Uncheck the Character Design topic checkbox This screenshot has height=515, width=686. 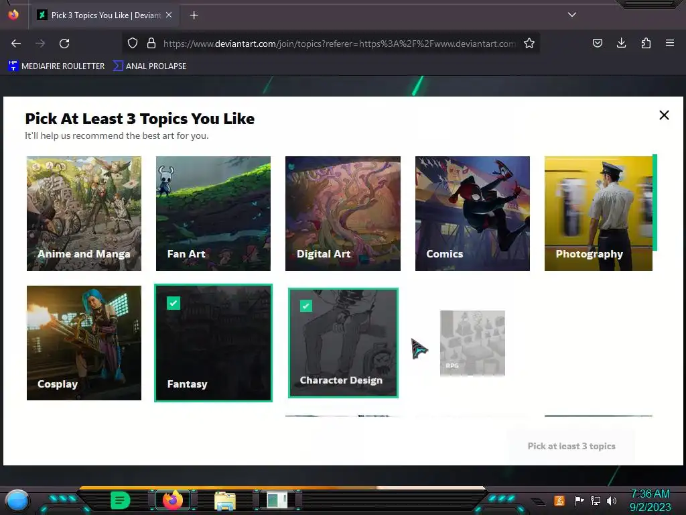(306, 306)
